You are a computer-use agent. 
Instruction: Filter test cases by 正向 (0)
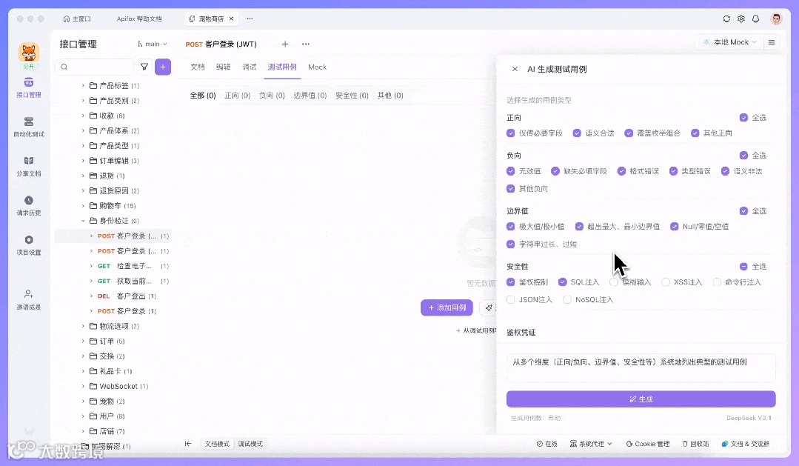pyautogui.click(x=238, y=96)
